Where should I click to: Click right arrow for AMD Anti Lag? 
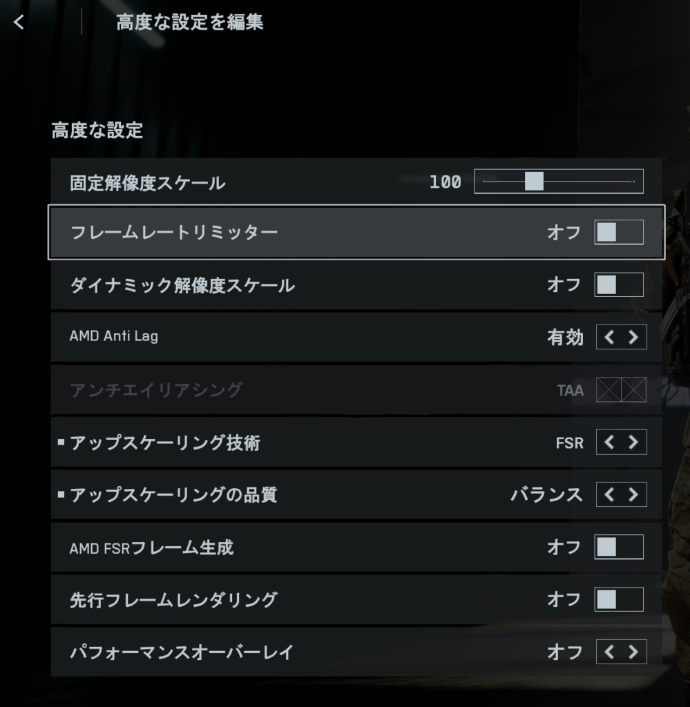(x=633, y=337)
